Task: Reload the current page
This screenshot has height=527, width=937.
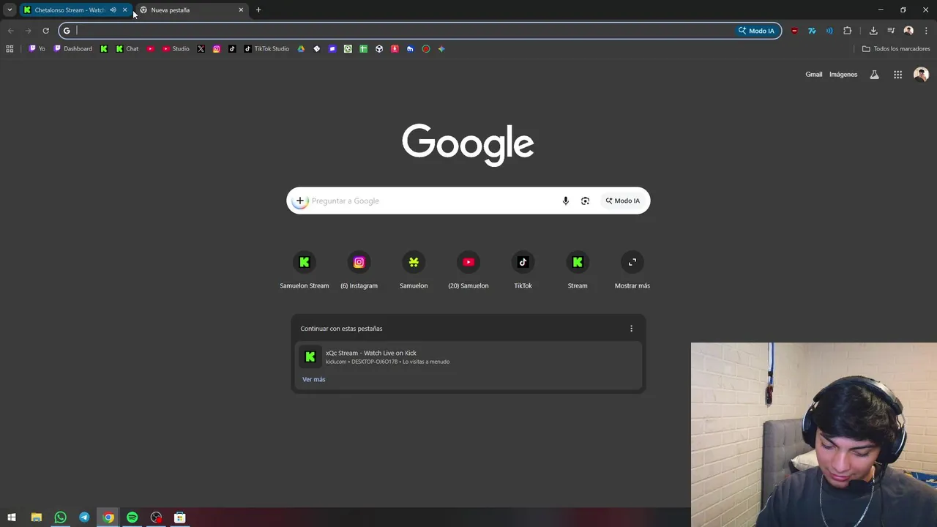Action: [x=45, y=31]
